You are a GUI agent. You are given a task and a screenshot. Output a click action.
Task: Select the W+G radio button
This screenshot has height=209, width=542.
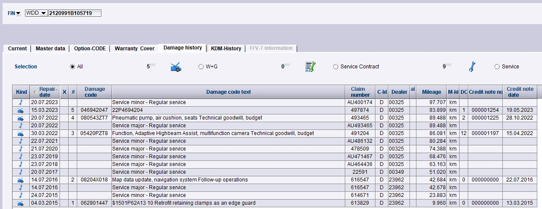tap(201, 67)
